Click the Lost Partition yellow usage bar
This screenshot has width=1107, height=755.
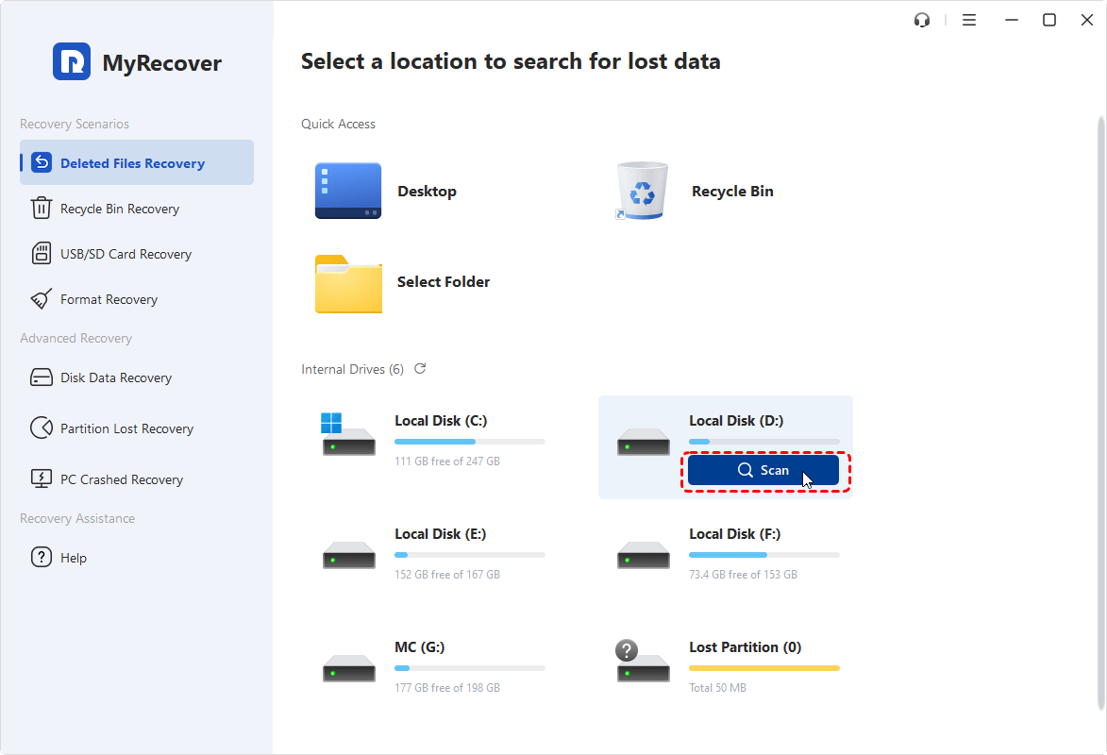763,668
